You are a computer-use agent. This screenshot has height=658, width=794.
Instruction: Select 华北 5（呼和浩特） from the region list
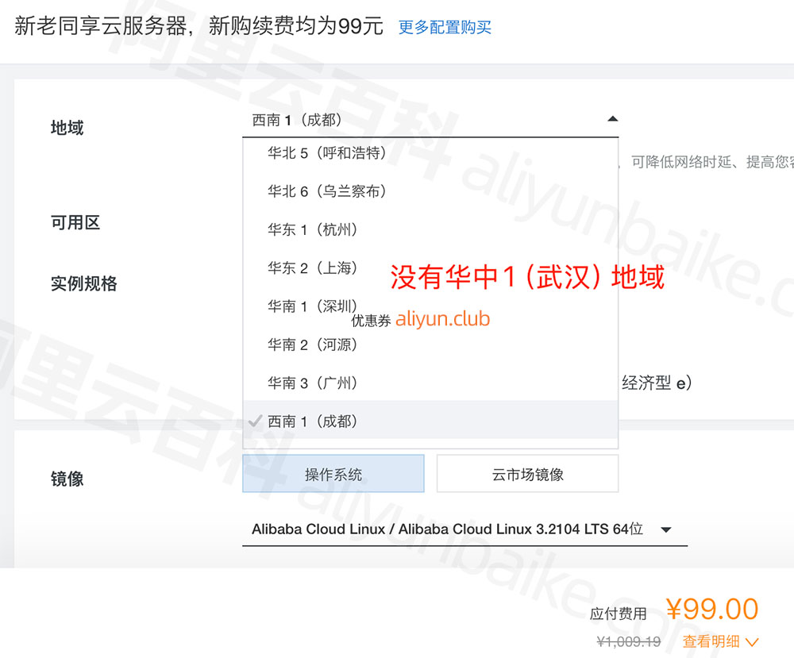pos(327,153)
